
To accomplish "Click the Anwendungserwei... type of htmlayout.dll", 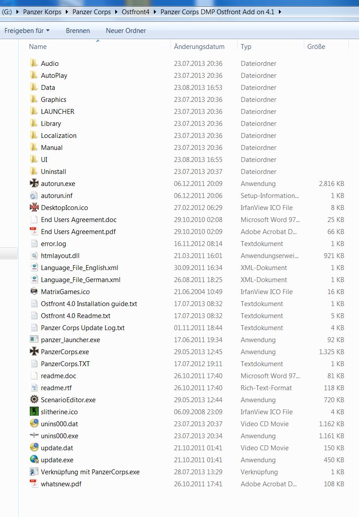I will (x=269, y=255).
